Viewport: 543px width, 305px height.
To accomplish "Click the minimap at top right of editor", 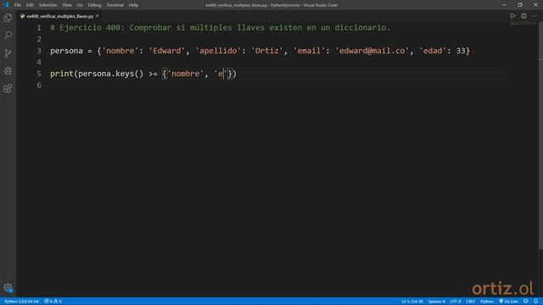I will pos(523,24).
